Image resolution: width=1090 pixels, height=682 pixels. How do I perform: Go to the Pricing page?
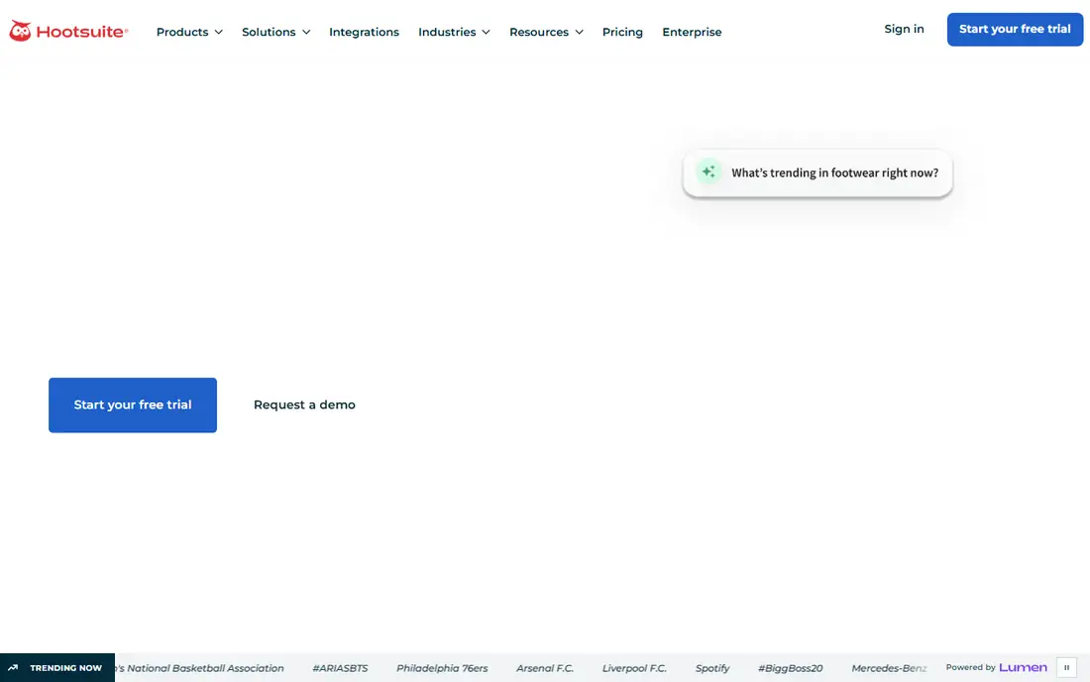tap(622, 32)
